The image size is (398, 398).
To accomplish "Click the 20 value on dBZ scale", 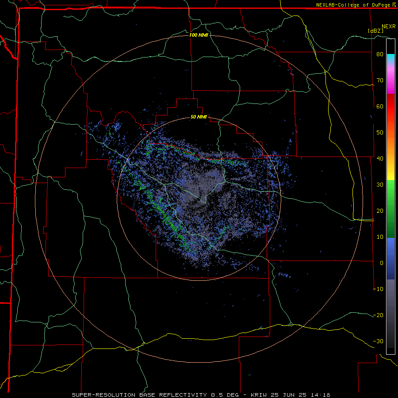I will pyautogui.click(x=380, y=211).
